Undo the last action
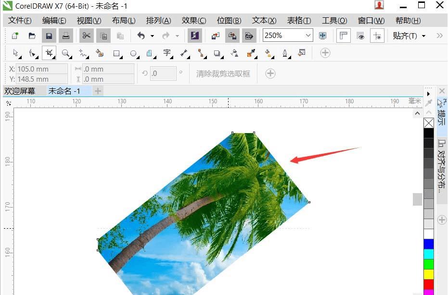 [x=141, y=36]
